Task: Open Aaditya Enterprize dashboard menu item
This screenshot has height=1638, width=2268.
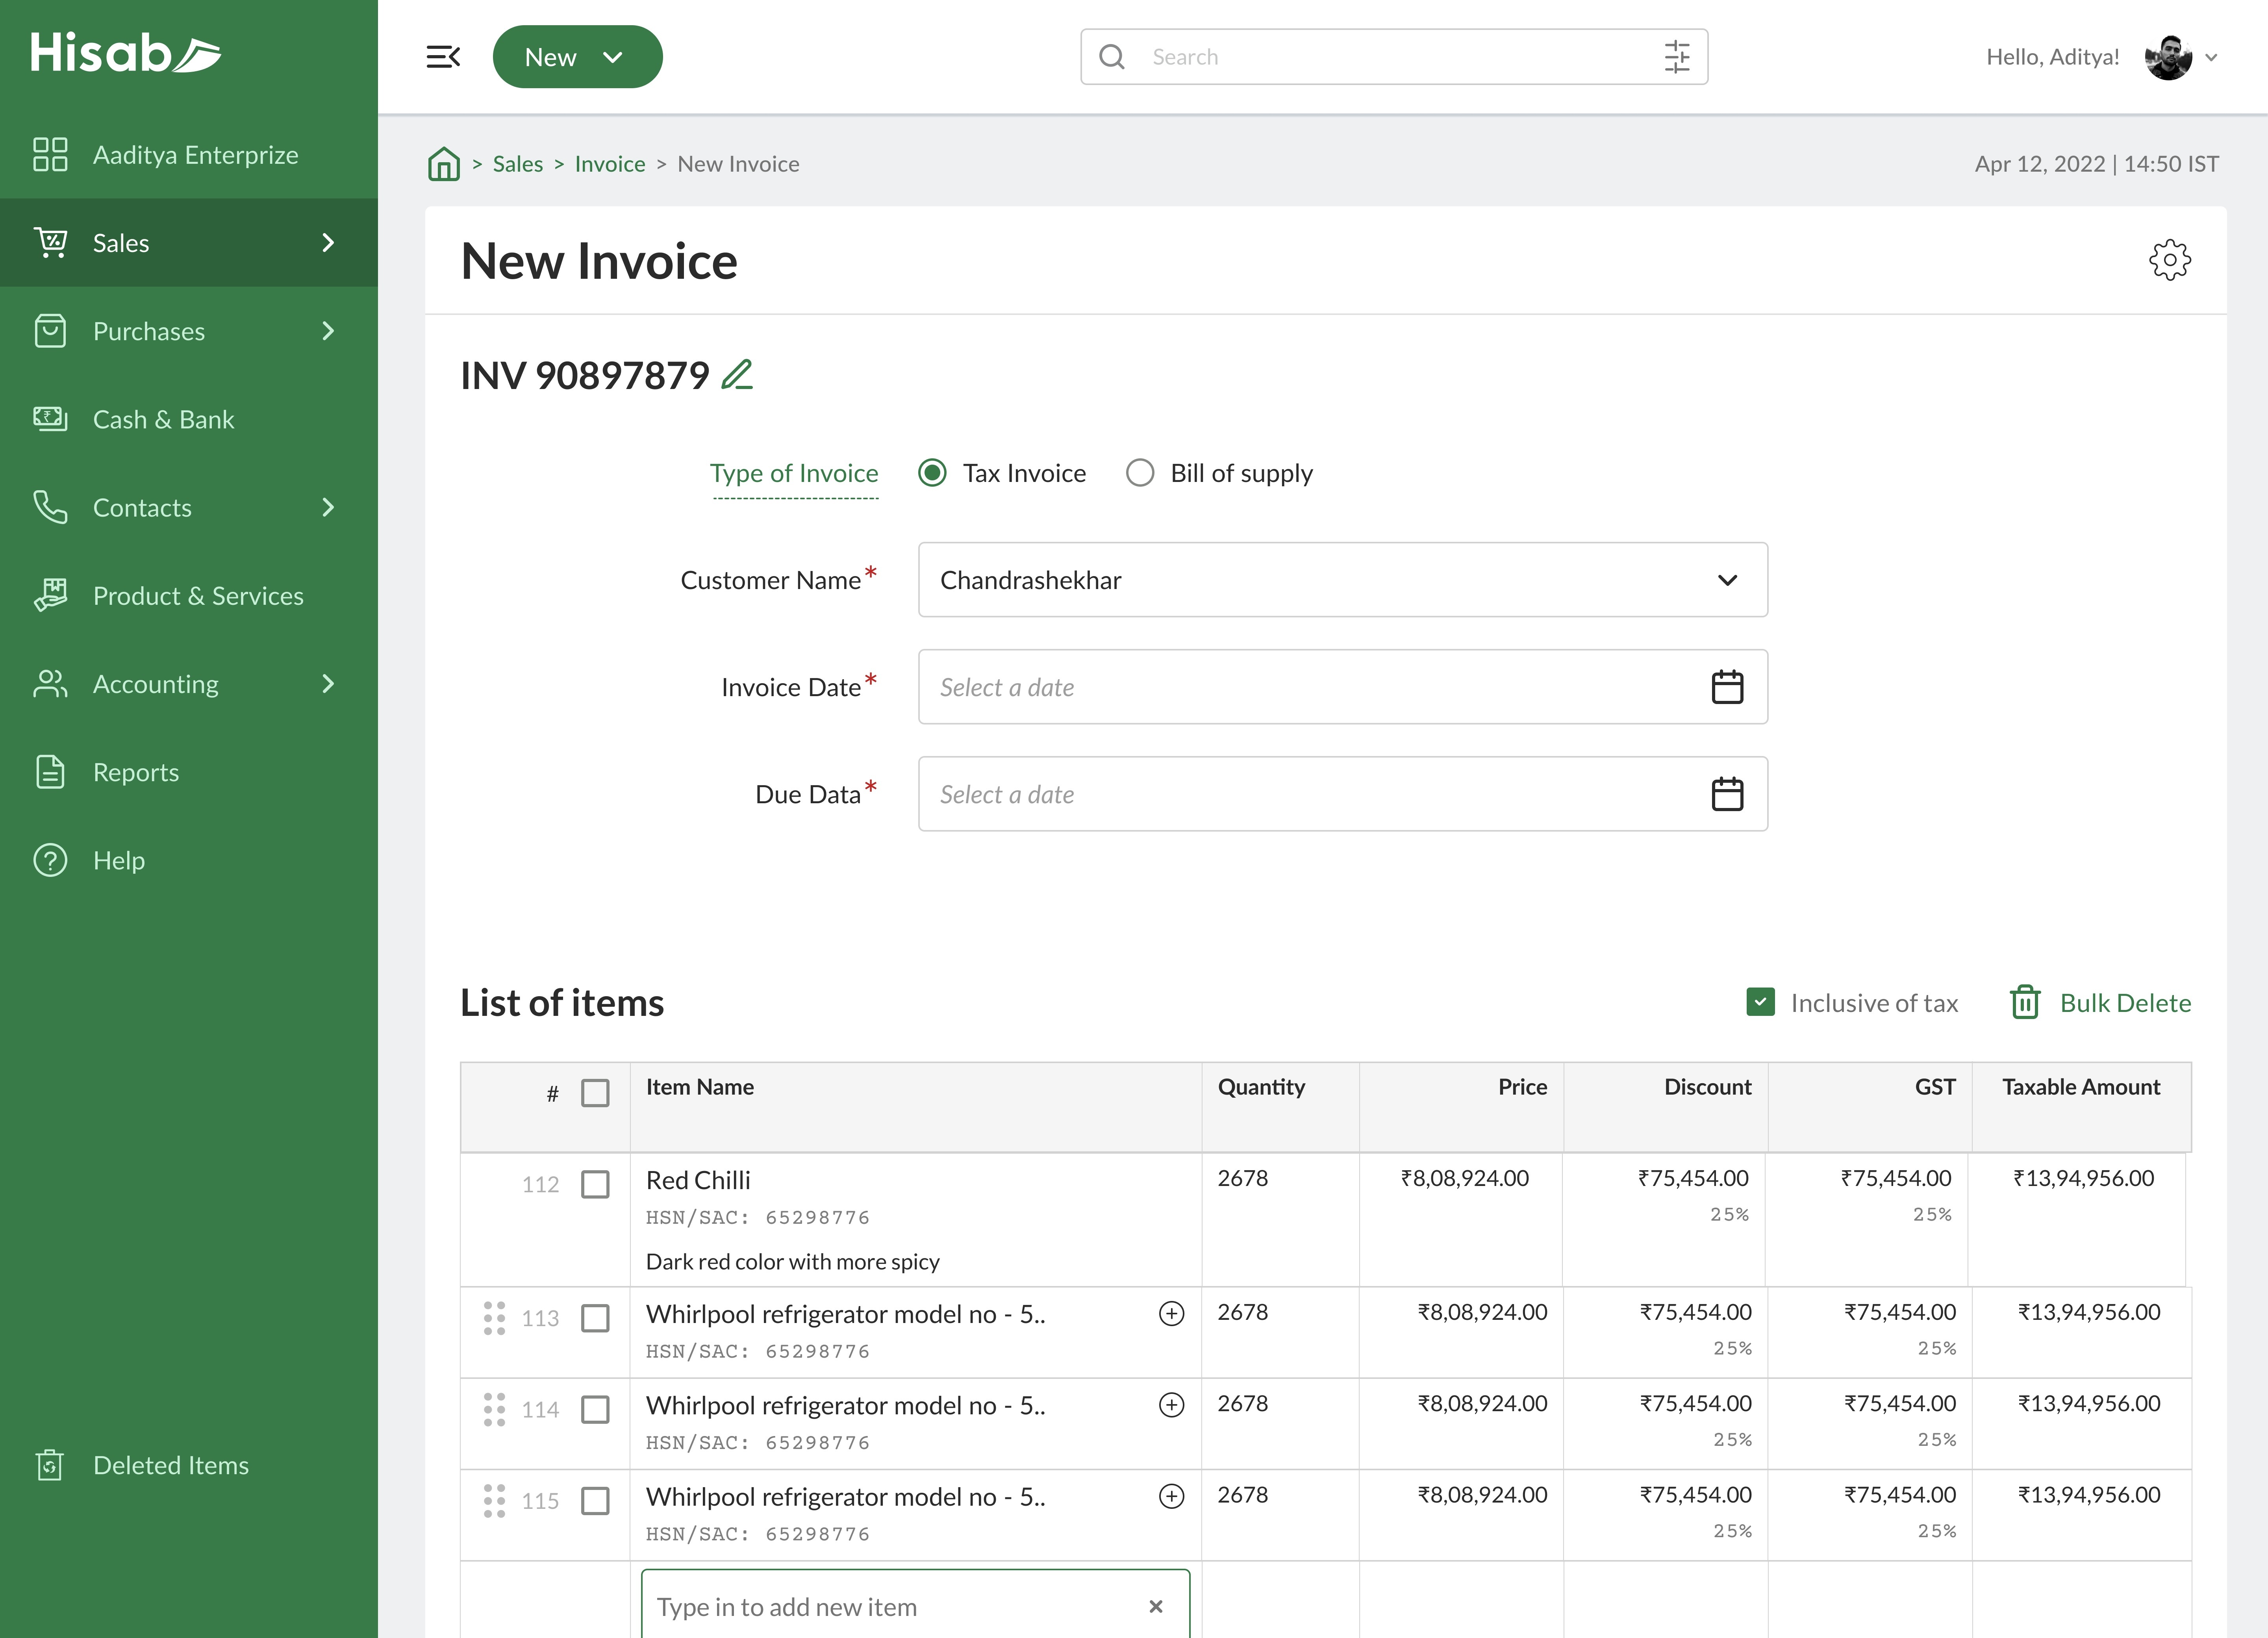Action: click(x=189, y=155)
